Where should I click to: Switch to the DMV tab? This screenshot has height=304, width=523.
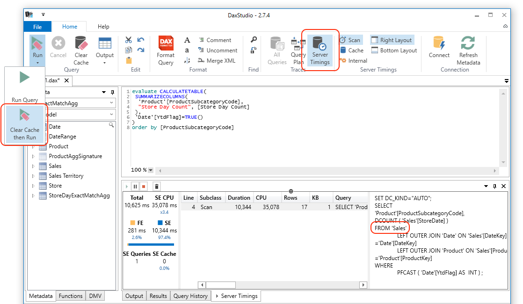coord(95,296)
